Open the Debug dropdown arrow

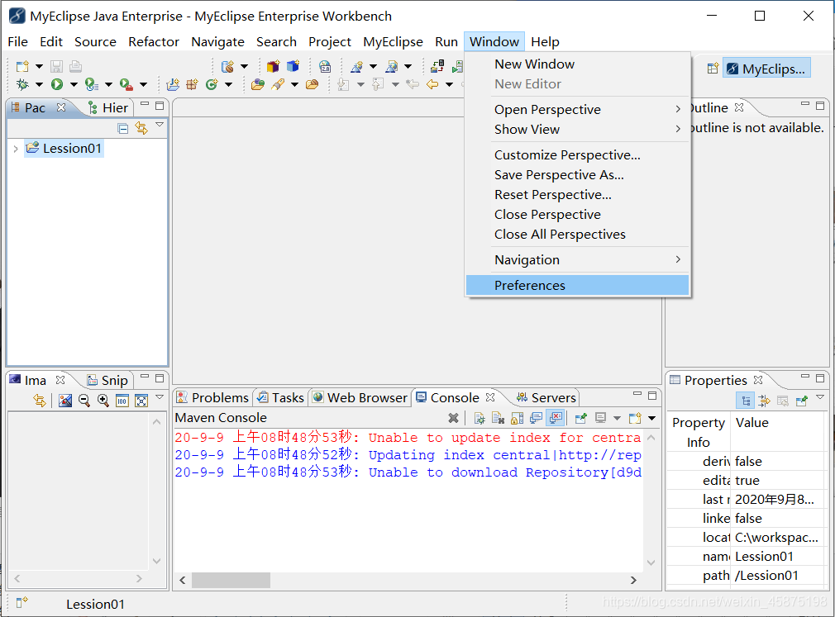[x=39, y=84]
